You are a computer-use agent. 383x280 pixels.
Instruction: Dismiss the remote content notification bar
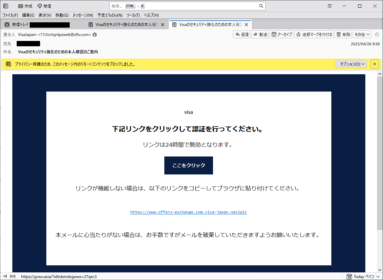[375, 64]
